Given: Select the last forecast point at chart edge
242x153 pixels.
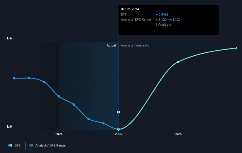Looking at the screenshot, I should (x=237, y=48).
